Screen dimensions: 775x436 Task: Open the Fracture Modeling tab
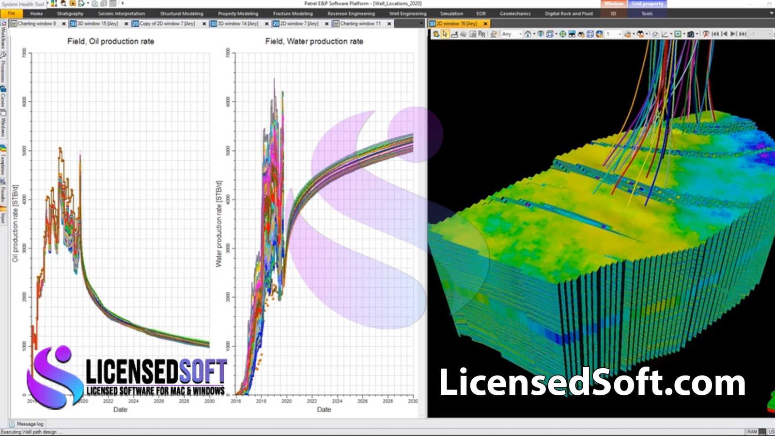tap(293, 14)
